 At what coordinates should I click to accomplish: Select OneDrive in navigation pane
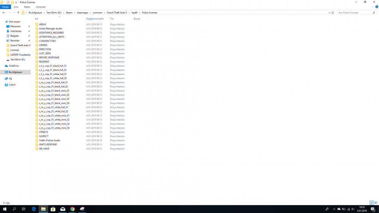tap(14, 66)
